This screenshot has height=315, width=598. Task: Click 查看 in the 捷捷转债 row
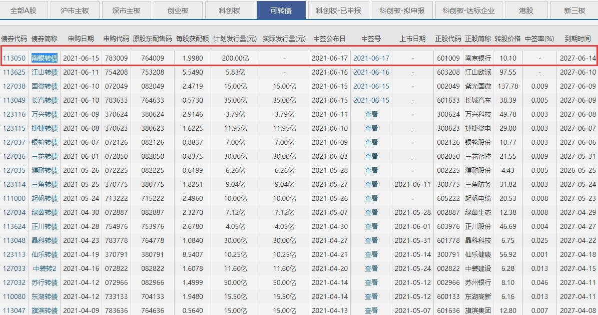point(371,128)
